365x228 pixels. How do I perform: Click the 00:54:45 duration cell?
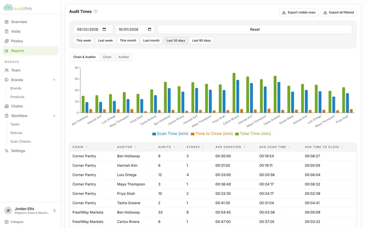point(223,212)
